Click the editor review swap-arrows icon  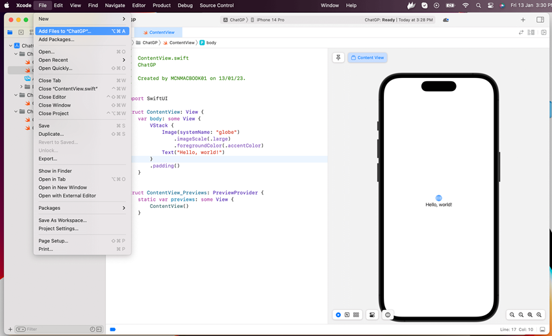click(521, 32)
